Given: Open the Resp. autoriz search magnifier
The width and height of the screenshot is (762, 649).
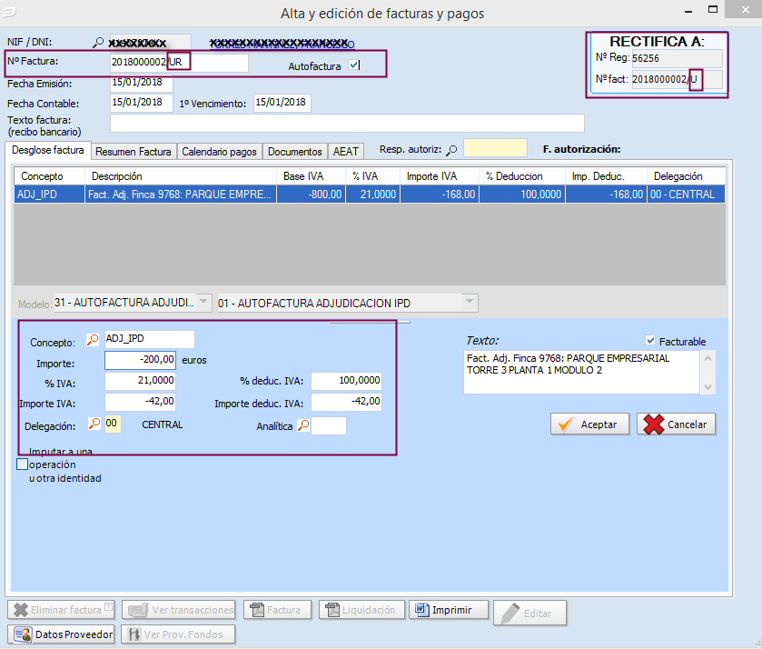Looking at the screenshot, I should pyautogui.click(x=451, y=150).
